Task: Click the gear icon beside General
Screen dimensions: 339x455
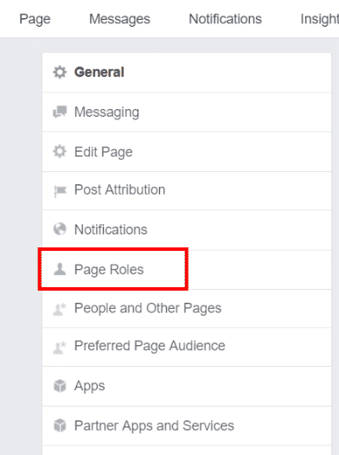Action: coord(60,72)
